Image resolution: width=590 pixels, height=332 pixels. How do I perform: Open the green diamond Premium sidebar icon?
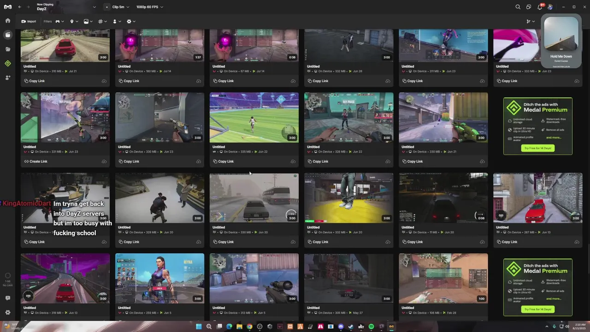coord(8,63)
